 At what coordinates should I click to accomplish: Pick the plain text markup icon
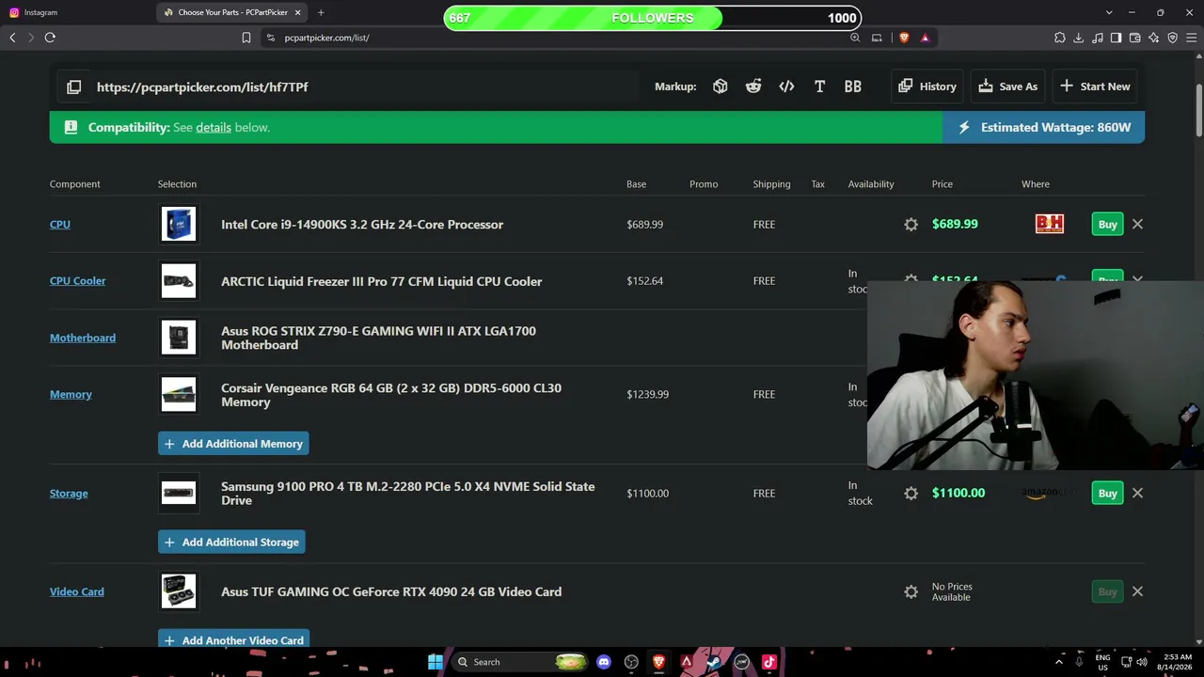819,87
